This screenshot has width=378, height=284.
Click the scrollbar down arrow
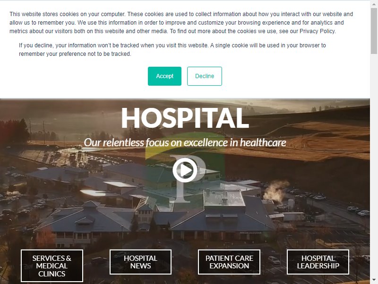(x=374, y=281)
